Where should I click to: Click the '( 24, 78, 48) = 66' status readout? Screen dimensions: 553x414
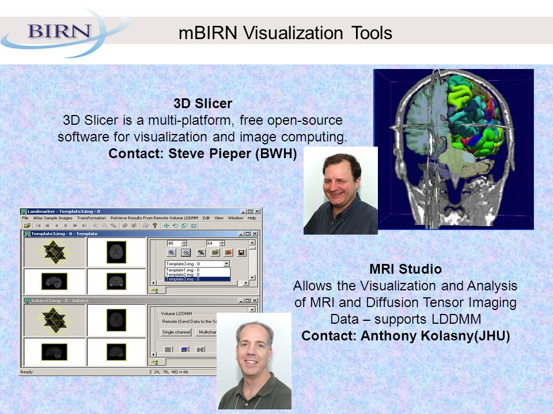169,372
